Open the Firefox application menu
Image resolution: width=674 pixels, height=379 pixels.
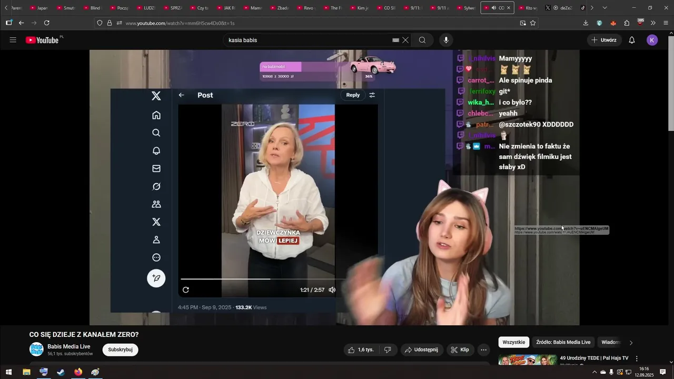click(666, 23)
